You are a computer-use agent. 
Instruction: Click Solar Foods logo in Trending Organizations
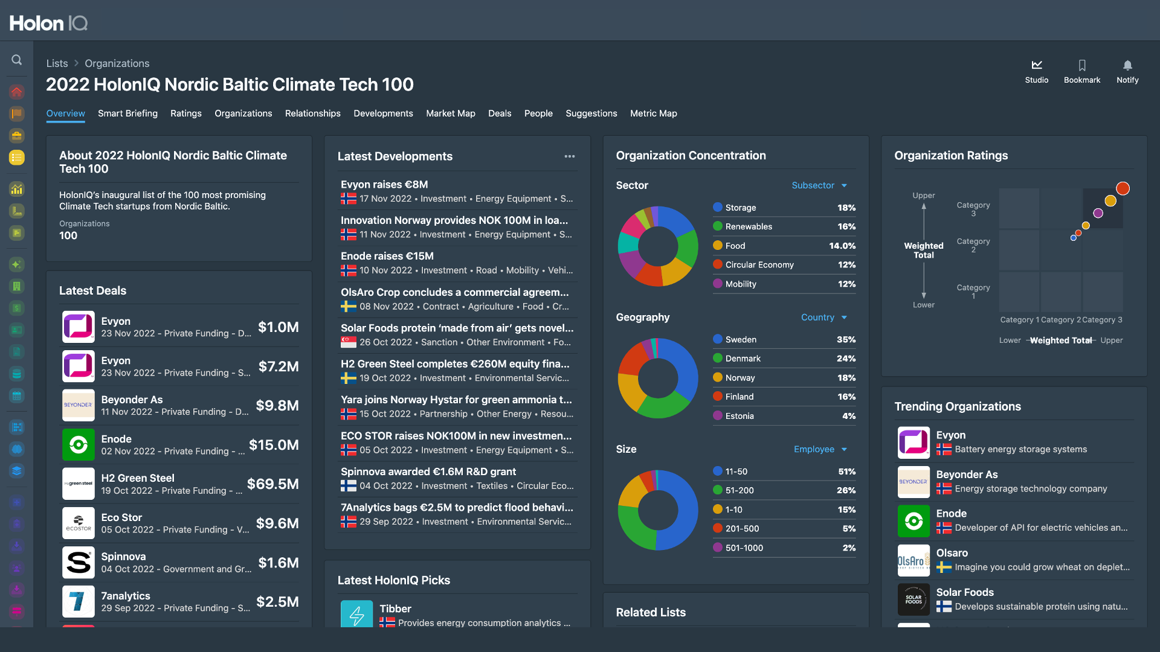pyautogui.click(x=913, y=599)
